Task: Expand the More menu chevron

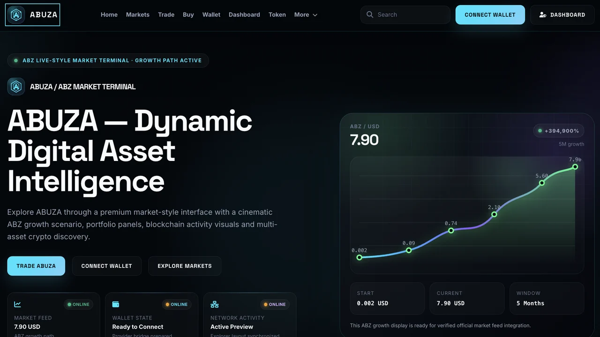Action: [x=315, y=15]
